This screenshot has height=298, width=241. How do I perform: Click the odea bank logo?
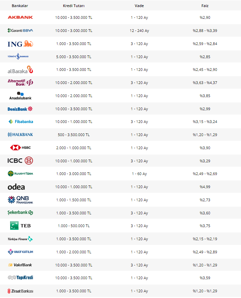16,187
